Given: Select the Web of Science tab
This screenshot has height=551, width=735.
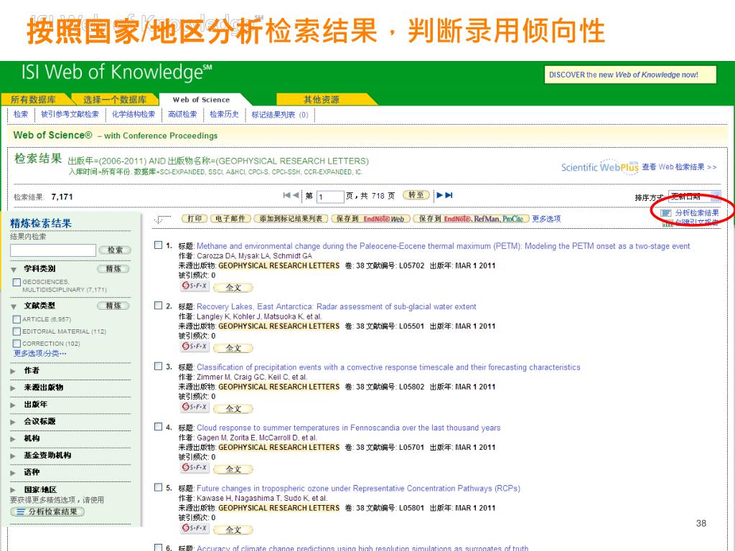Looking at the screenshot, I should (x=201, y=99).
